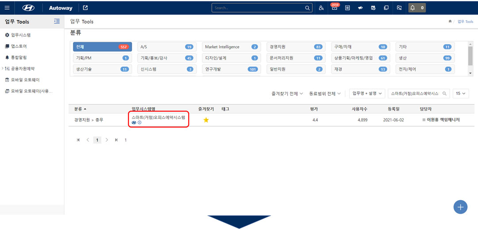
Task: Open the megaphone announcements icon
Action: pos(360,8)
